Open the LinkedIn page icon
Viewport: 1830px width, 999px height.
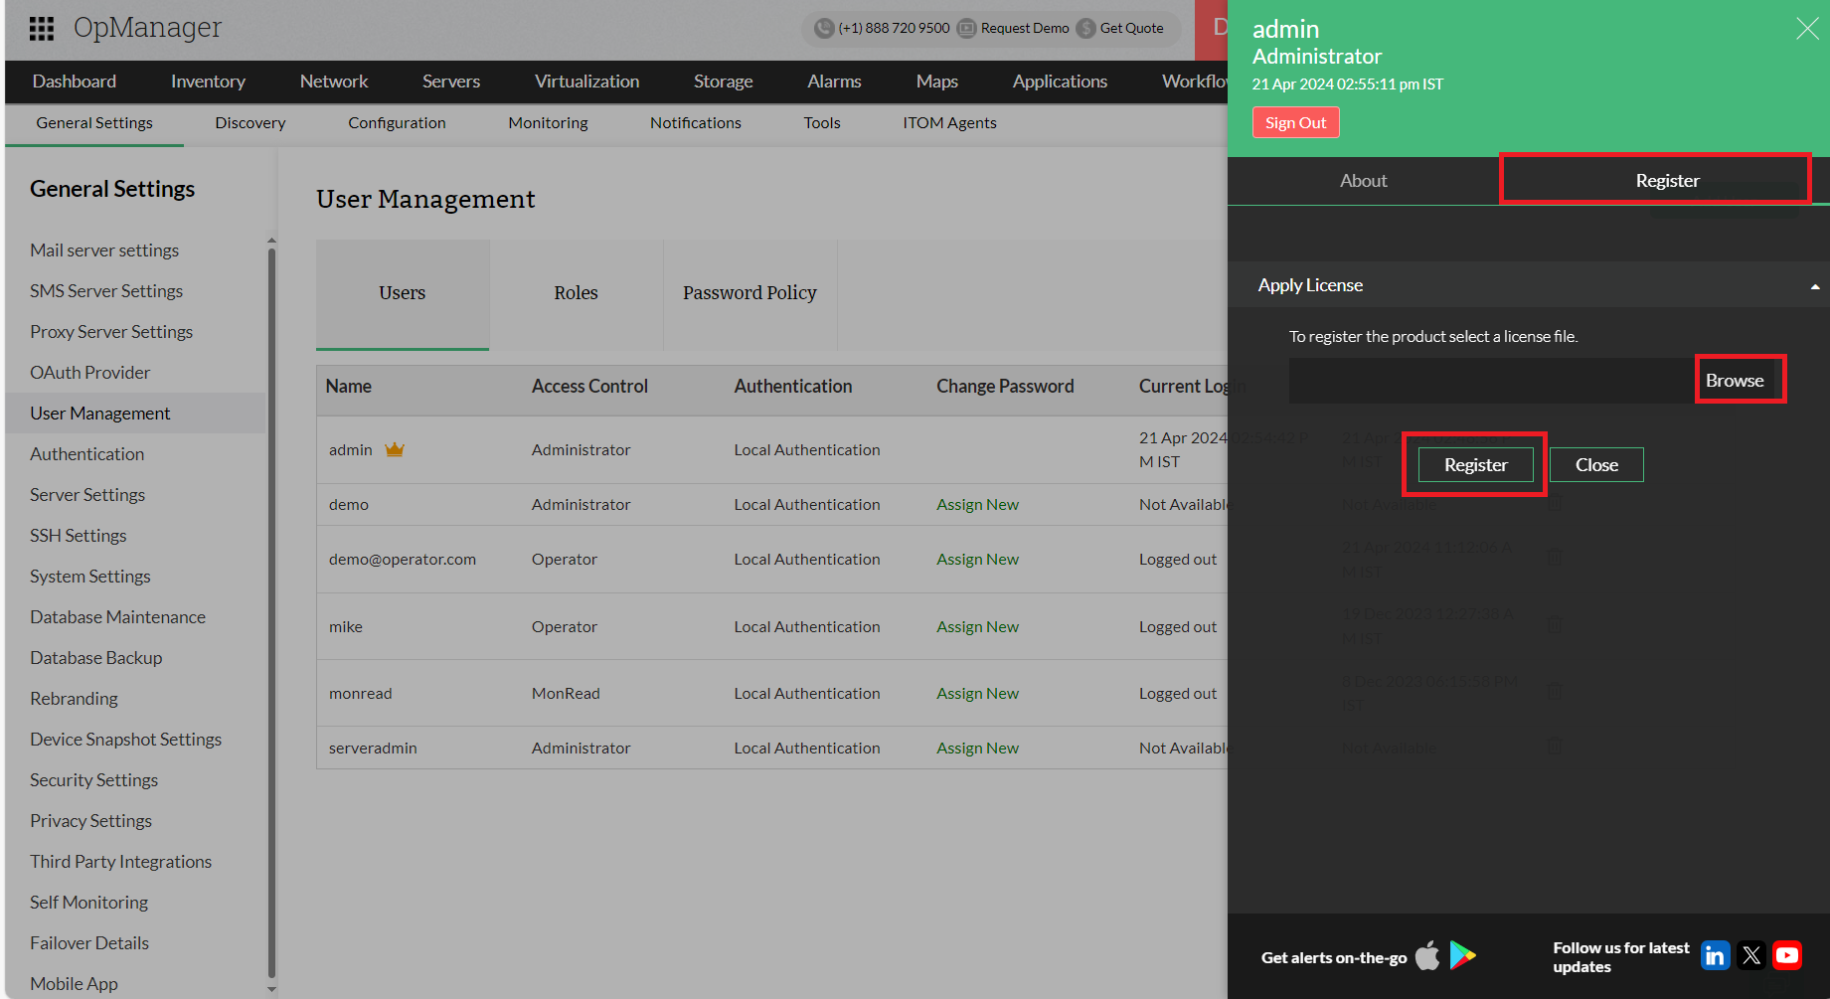click(x=1715, y=955)
